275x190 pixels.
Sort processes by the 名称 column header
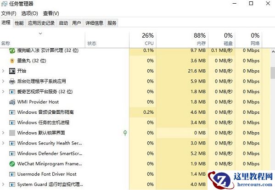pyautogui.click(x=42, y=39)
